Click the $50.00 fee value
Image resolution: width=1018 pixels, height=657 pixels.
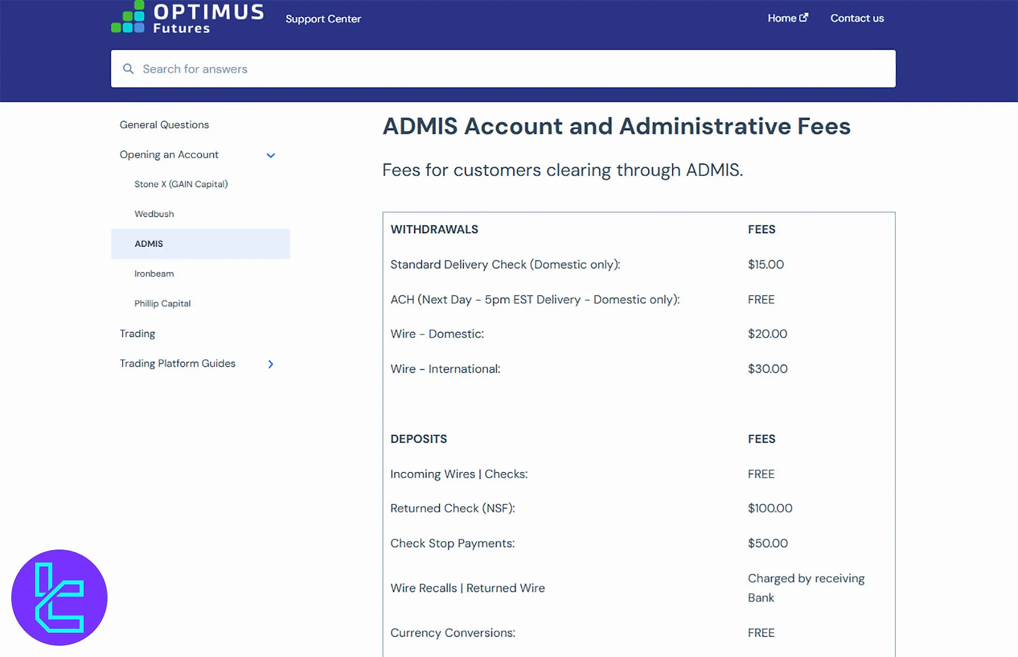tap(767, 543)
